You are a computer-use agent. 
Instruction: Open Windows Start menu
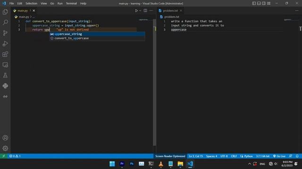112,164
